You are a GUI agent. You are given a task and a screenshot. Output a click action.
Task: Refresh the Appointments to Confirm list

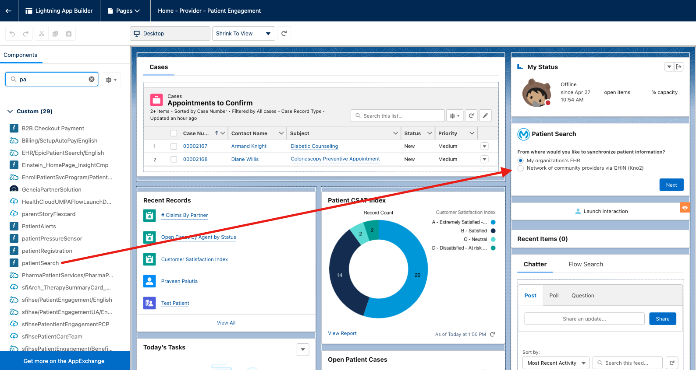point(471,116)
